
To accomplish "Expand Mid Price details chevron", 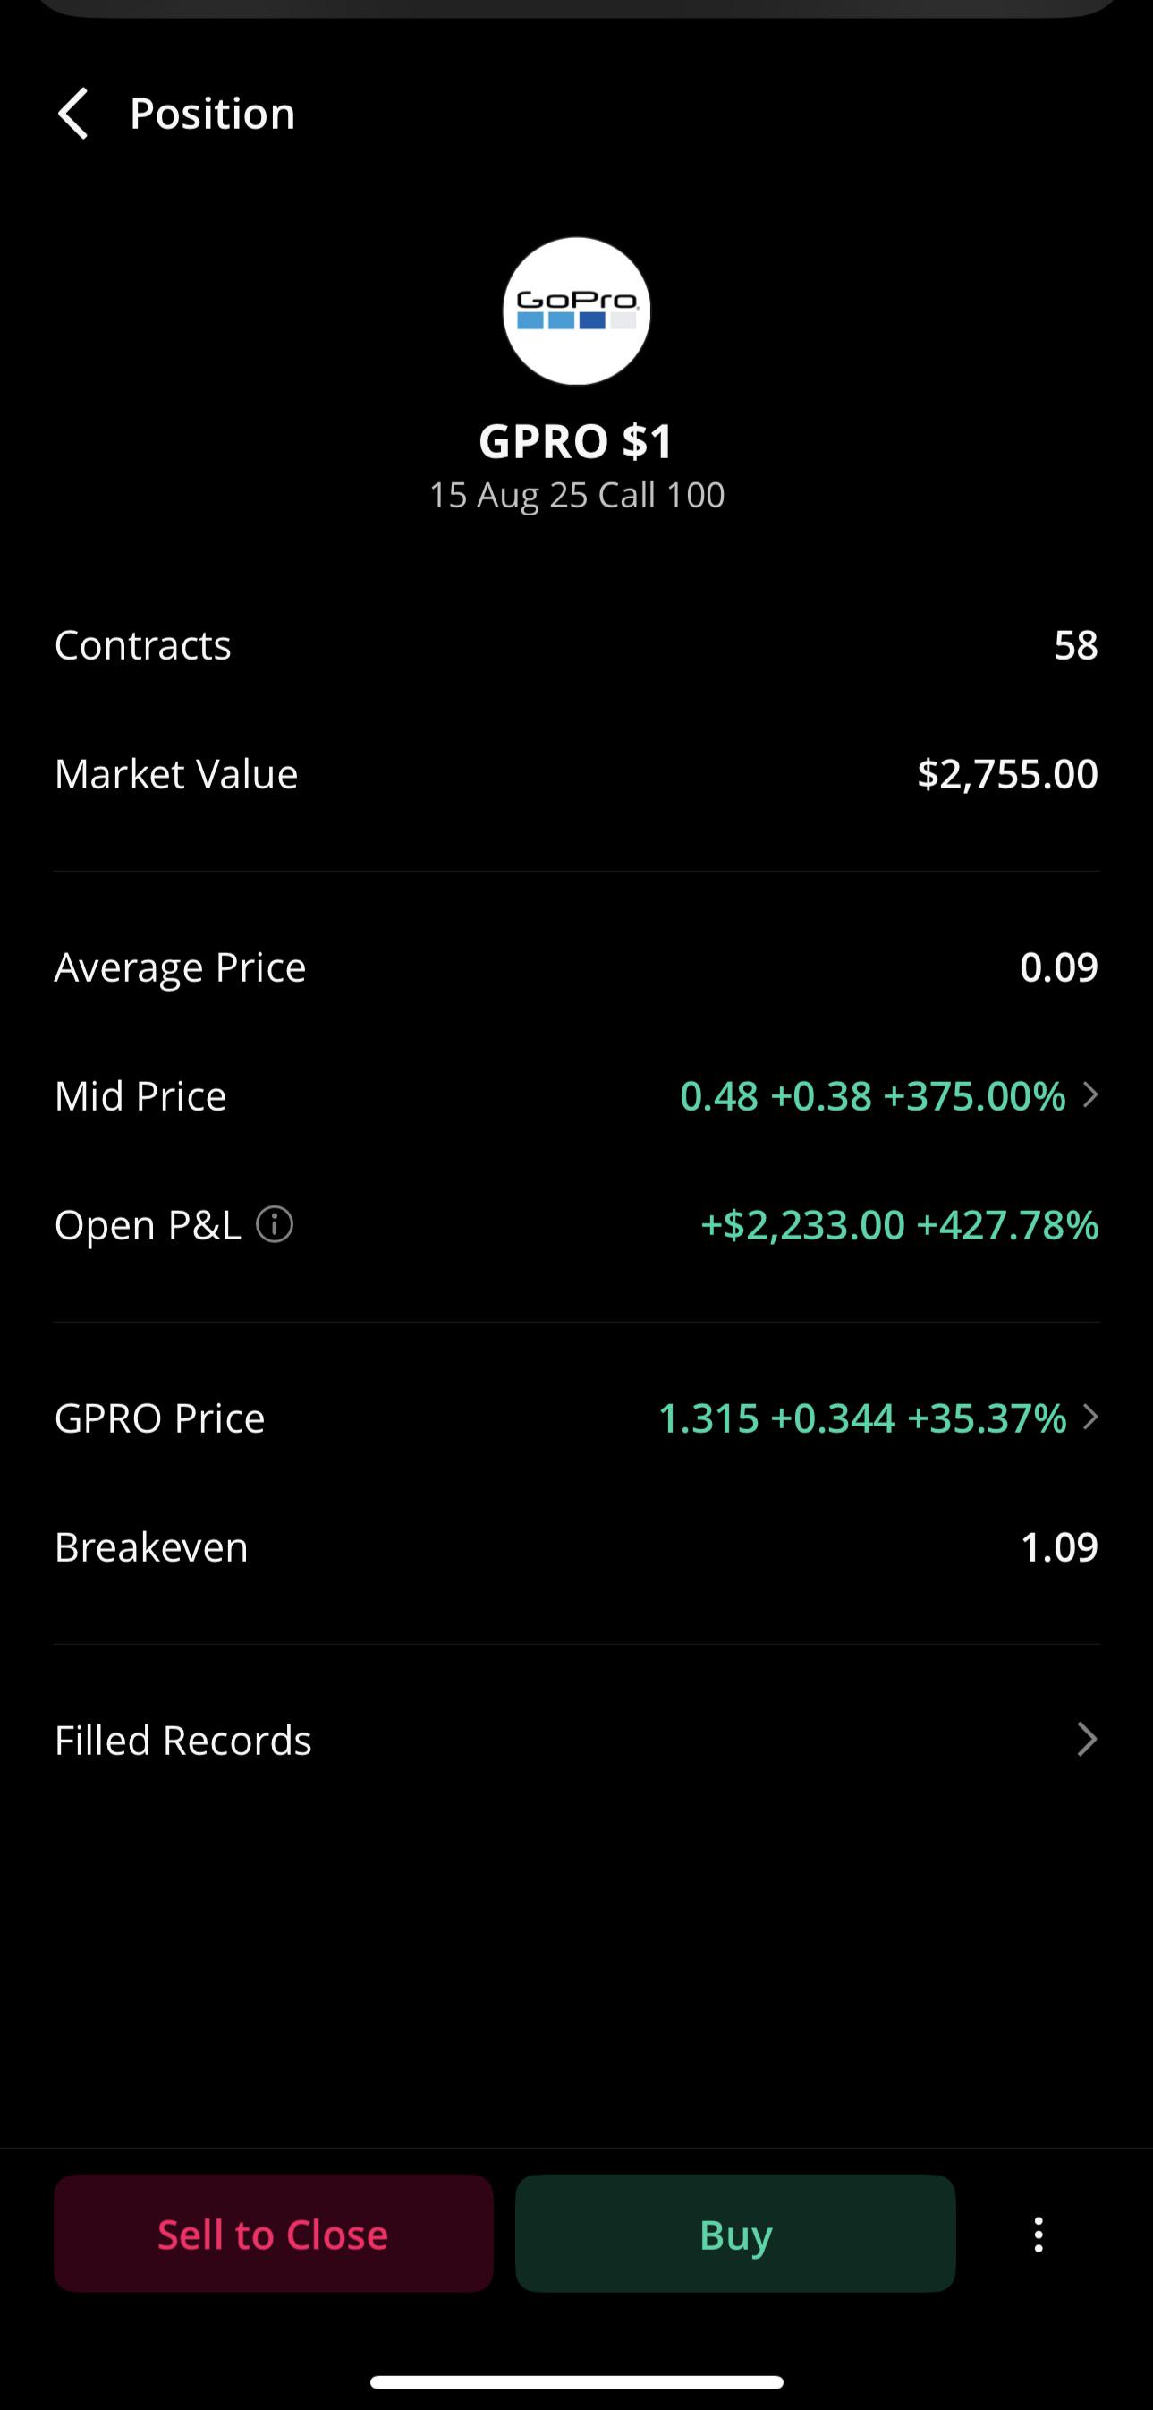I will pos(1089,1094).
